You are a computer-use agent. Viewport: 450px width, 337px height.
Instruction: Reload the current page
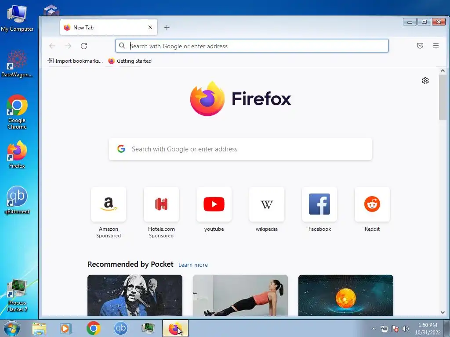84,46
